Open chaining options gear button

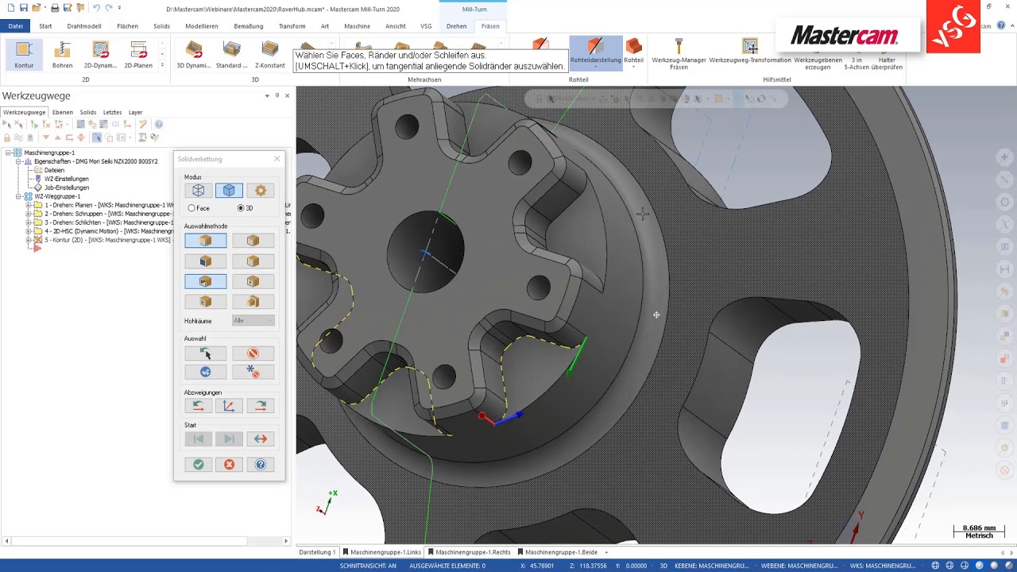click(x=261, y=191)
